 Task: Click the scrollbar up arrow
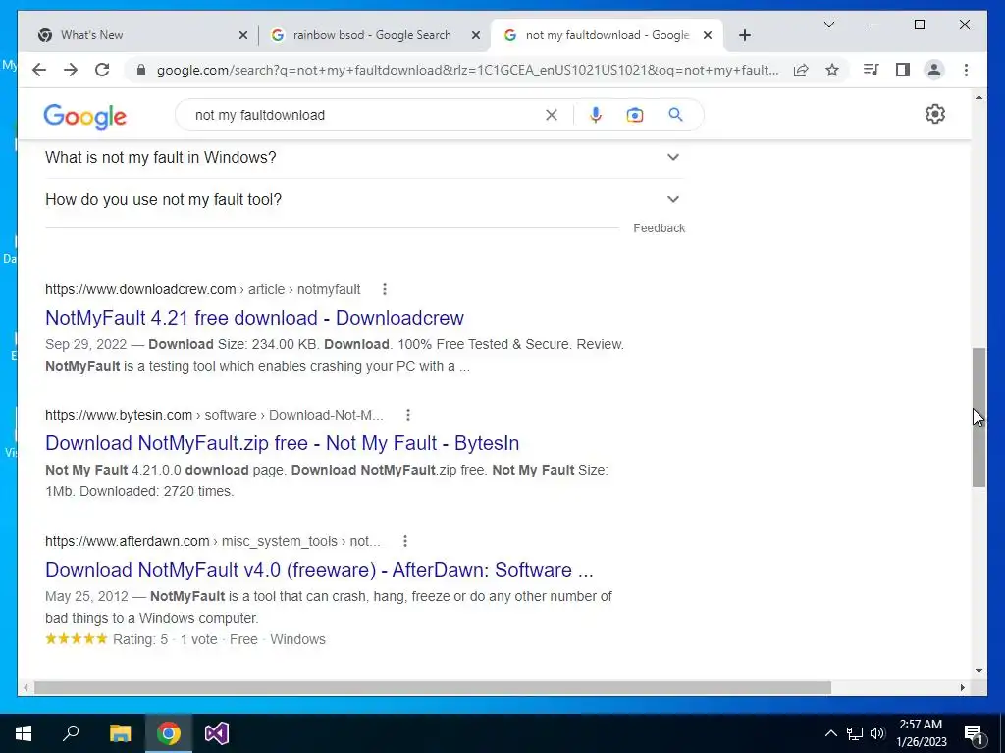(979, 97)
